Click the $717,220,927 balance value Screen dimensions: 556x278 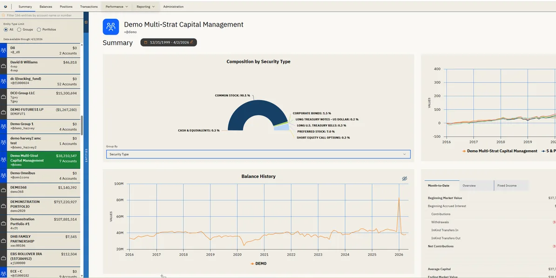[65, 202]
